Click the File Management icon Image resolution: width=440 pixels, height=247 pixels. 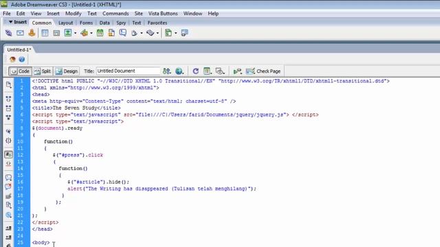[x=167, y=71]
